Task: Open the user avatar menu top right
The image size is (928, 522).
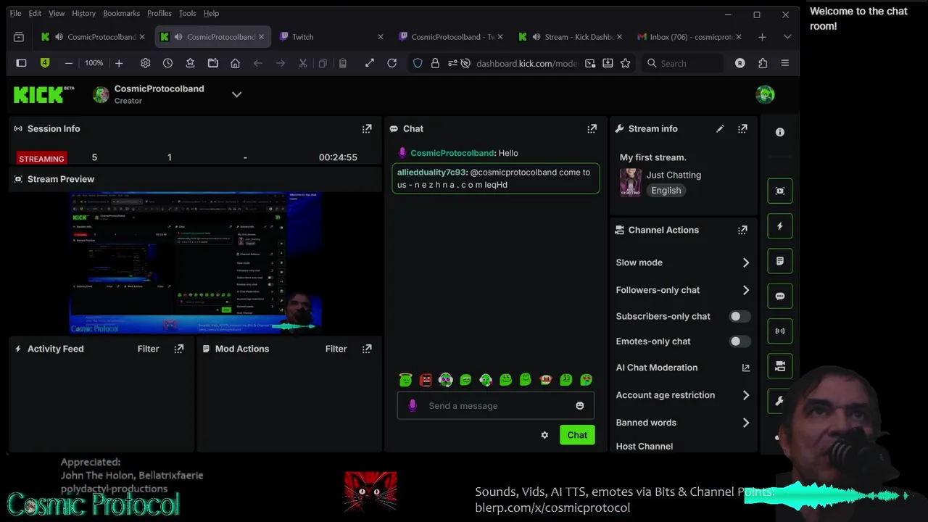Action: click(765, 94)
